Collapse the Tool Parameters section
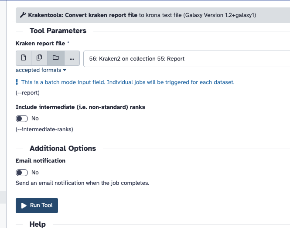Viewport: 290px width, 228px height. click(x=58, y=31)
